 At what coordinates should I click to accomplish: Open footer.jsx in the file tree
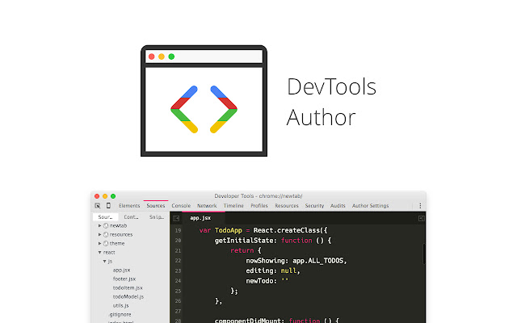124,279
